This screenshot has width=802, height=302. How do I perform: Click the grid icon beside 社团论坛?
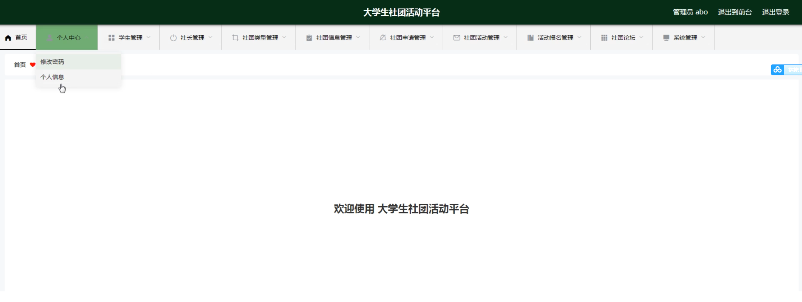(x=604, y=38)
